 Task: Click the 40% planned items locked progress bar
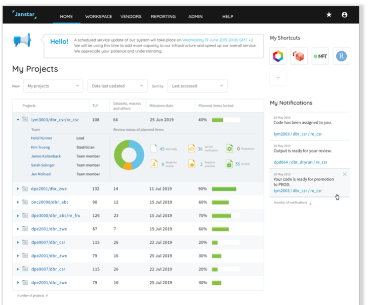(x=226, y=120)
